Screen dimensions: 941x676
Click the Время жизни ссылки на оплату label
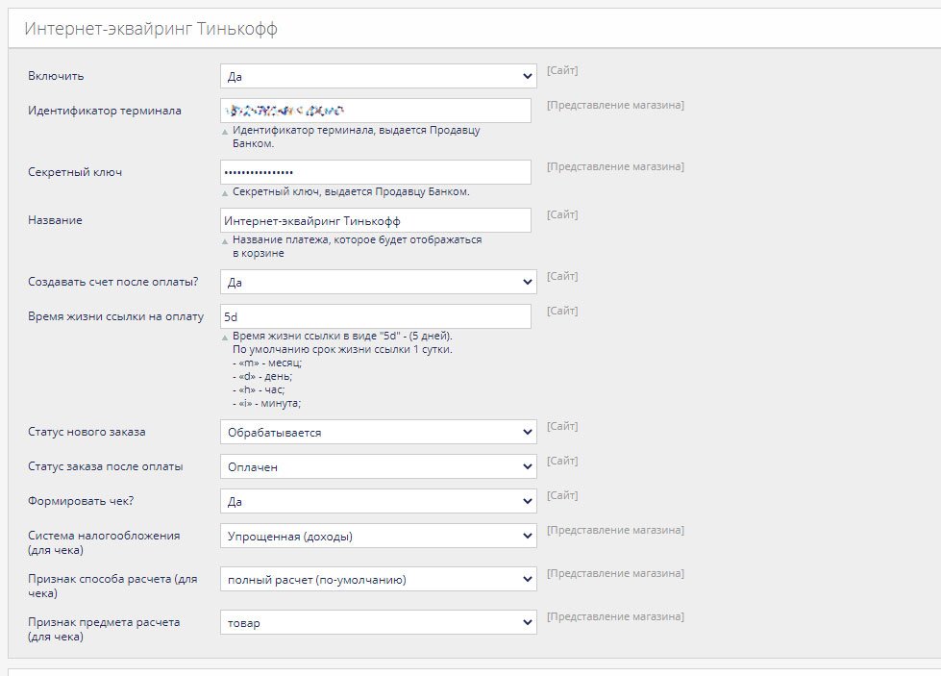click(x=116, y=316)
